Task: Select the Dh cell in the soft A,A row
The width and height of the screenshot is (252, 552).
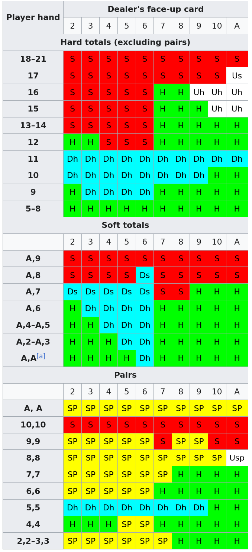Action: (145, 358)
